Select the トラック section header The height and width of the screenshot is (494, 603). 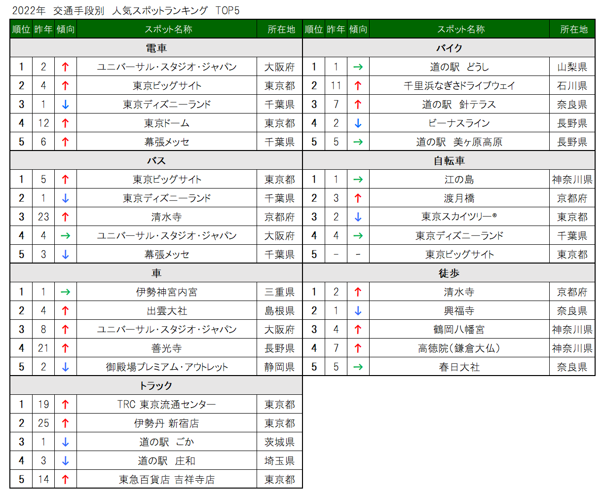(156, 386)
